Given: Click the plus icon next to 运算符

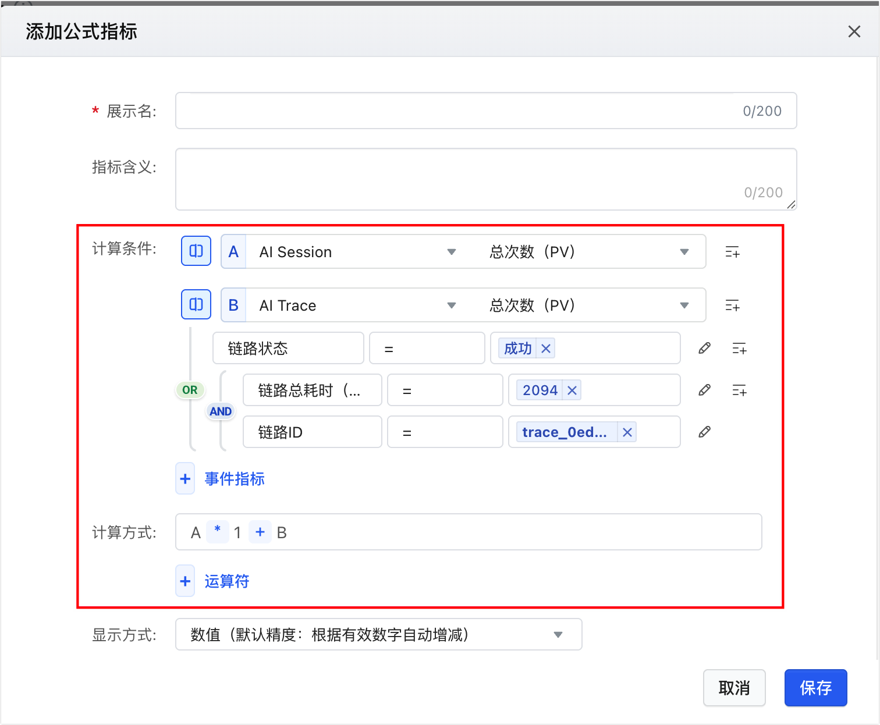Looking at the screenshot, I should point(185,581).
